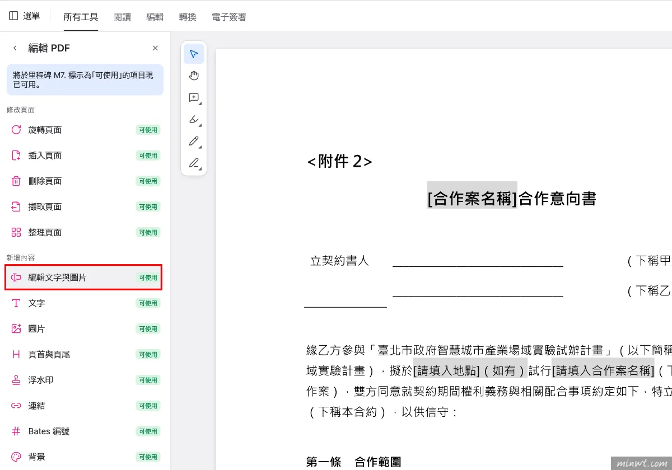Click 可使用 badge next to Bates 編號
Image resolution: width=672 pixels, height=470 pixels.
point(148,431)
